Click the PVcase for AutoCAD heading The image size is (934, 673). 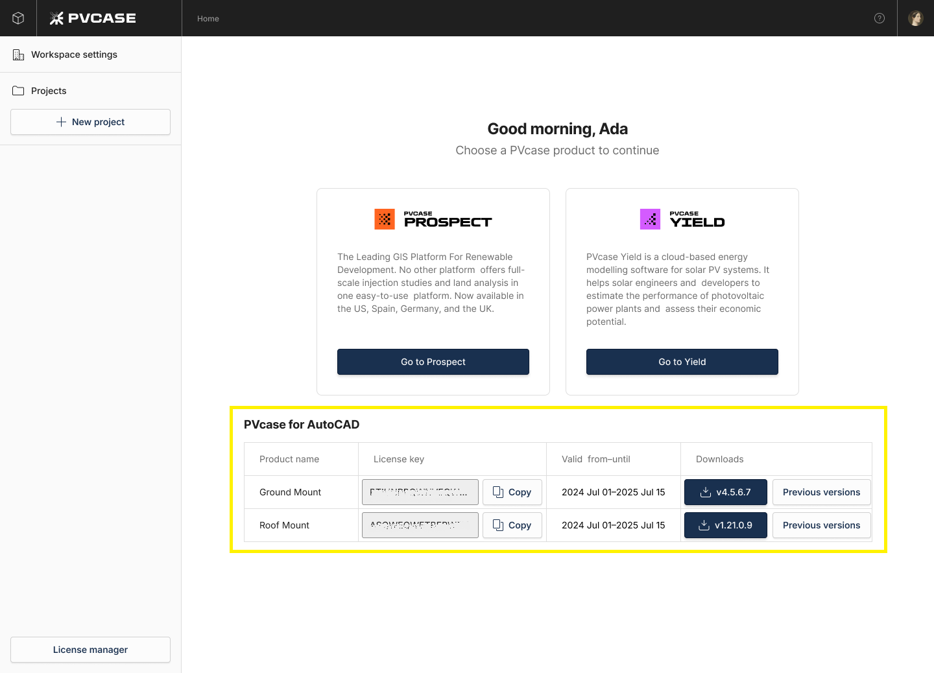[302, 425]
